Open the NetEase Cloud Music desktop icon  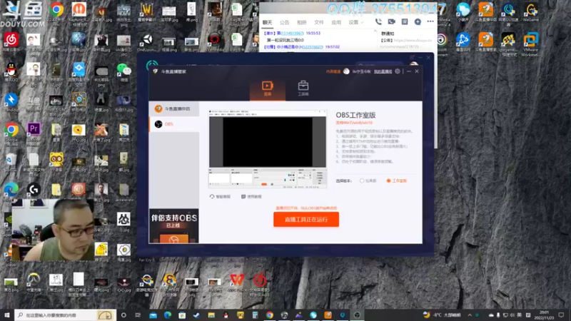coord(11,42)
